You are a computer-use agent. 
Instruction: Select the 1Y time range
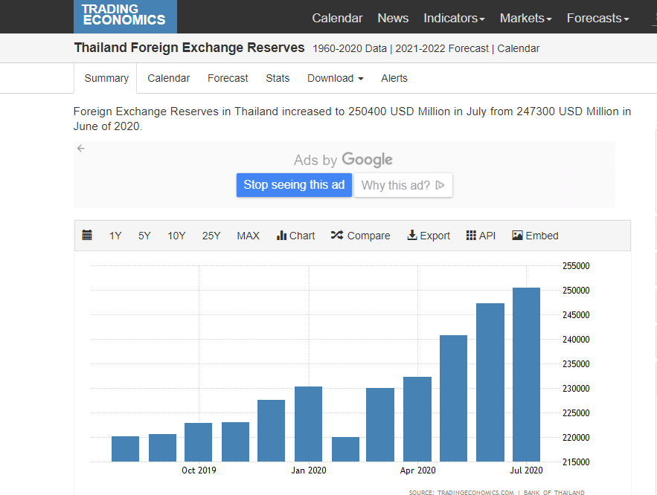point(115,236)
